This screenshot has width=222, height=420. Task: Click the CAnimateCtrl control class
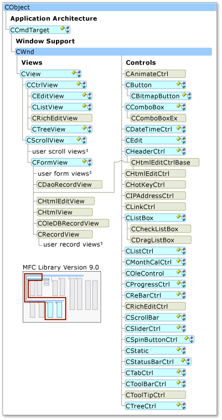156,74
